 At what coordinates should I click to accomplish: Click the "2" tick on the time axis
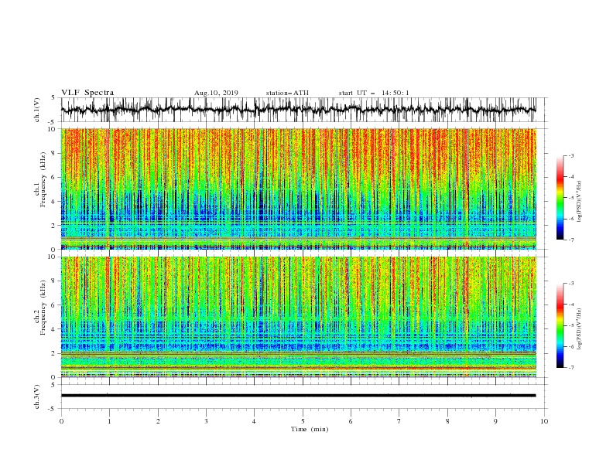click(158, 421)
